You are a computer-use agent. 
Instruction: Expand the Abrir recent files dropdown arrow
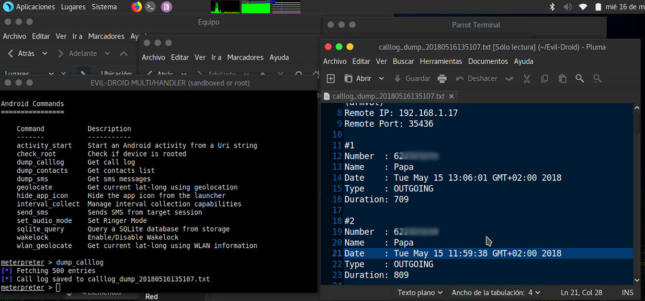coord(381,78)
